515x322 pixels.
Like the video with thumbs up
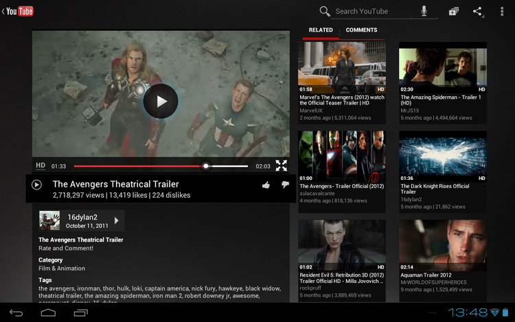click(266, 185)
